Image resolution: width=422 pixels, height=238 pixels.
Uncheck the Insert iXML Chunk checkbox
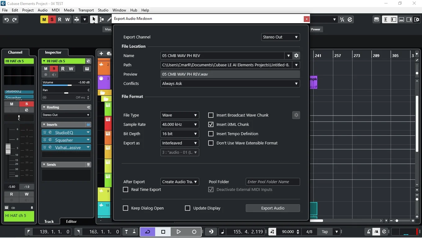(211, 124)
